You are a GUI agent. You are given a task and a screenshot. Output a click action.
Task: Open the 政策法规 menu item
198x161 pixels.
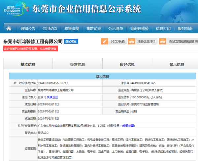coord(72,28)
